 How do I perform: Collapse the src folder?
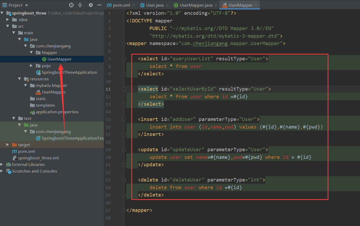click(8, 26)
